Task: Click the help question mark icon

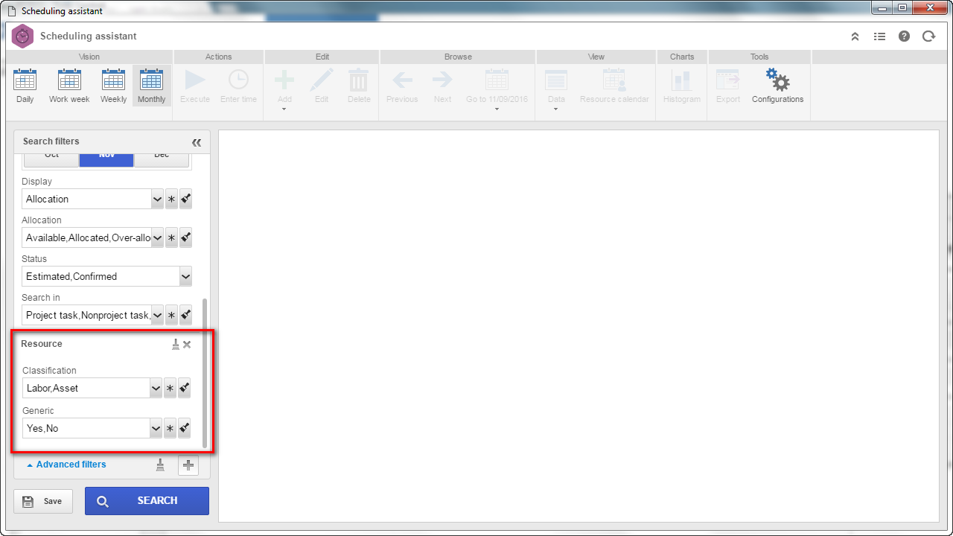Action: [904, 36]
